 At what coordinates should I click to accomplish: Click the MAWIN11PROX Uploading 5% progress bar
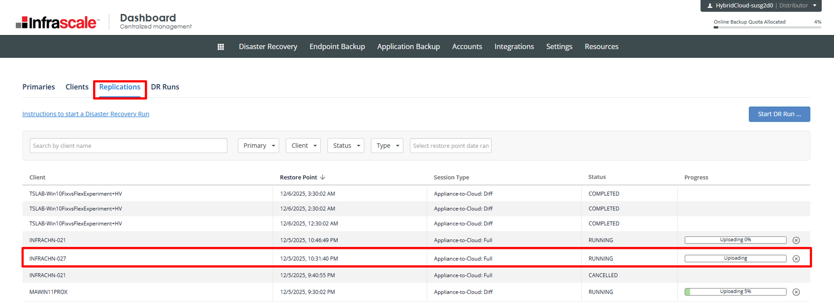point(735,292)
